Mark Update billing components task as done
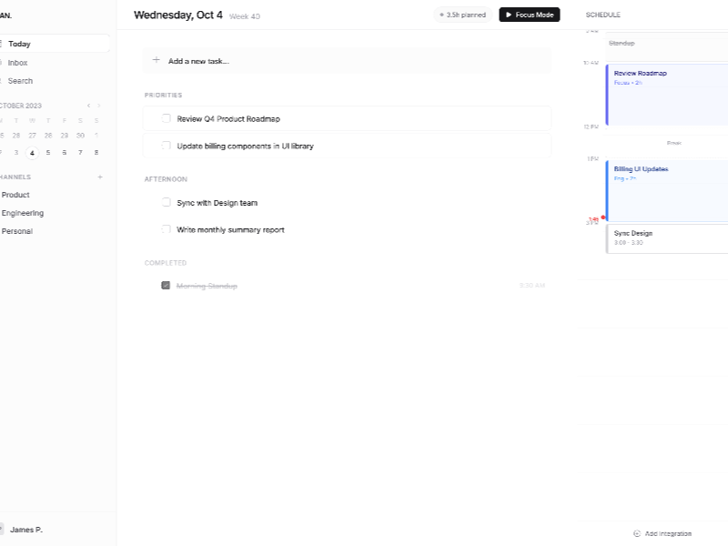Image resolution: width=728 pixels, height=546 pixels. (166, 146)
